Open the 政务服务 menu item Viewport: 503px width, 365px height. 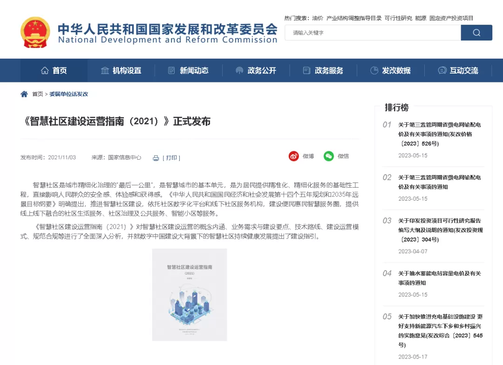point(323,70)
